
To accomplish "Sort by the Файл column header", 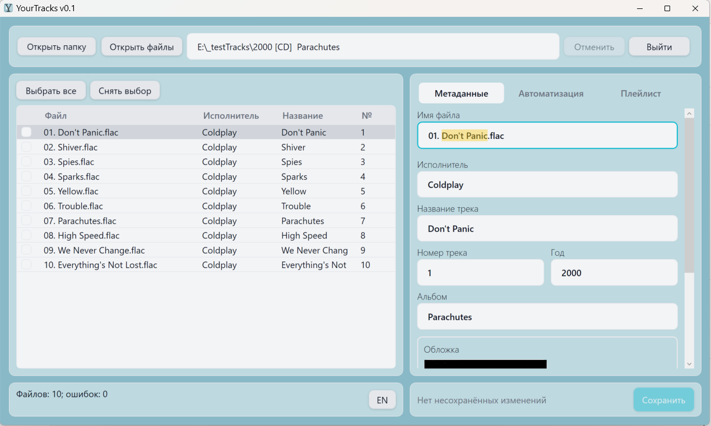I will (x=55, y=116).
